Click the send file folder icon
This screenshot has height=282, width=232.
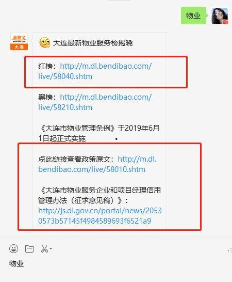click(x=29, y=249)
